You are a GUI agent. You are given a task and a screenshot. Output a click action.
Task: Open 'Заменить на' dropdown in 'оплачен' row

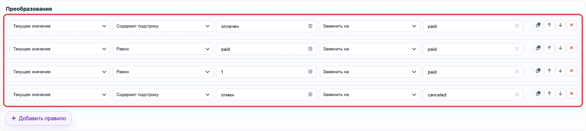[370, 26]
